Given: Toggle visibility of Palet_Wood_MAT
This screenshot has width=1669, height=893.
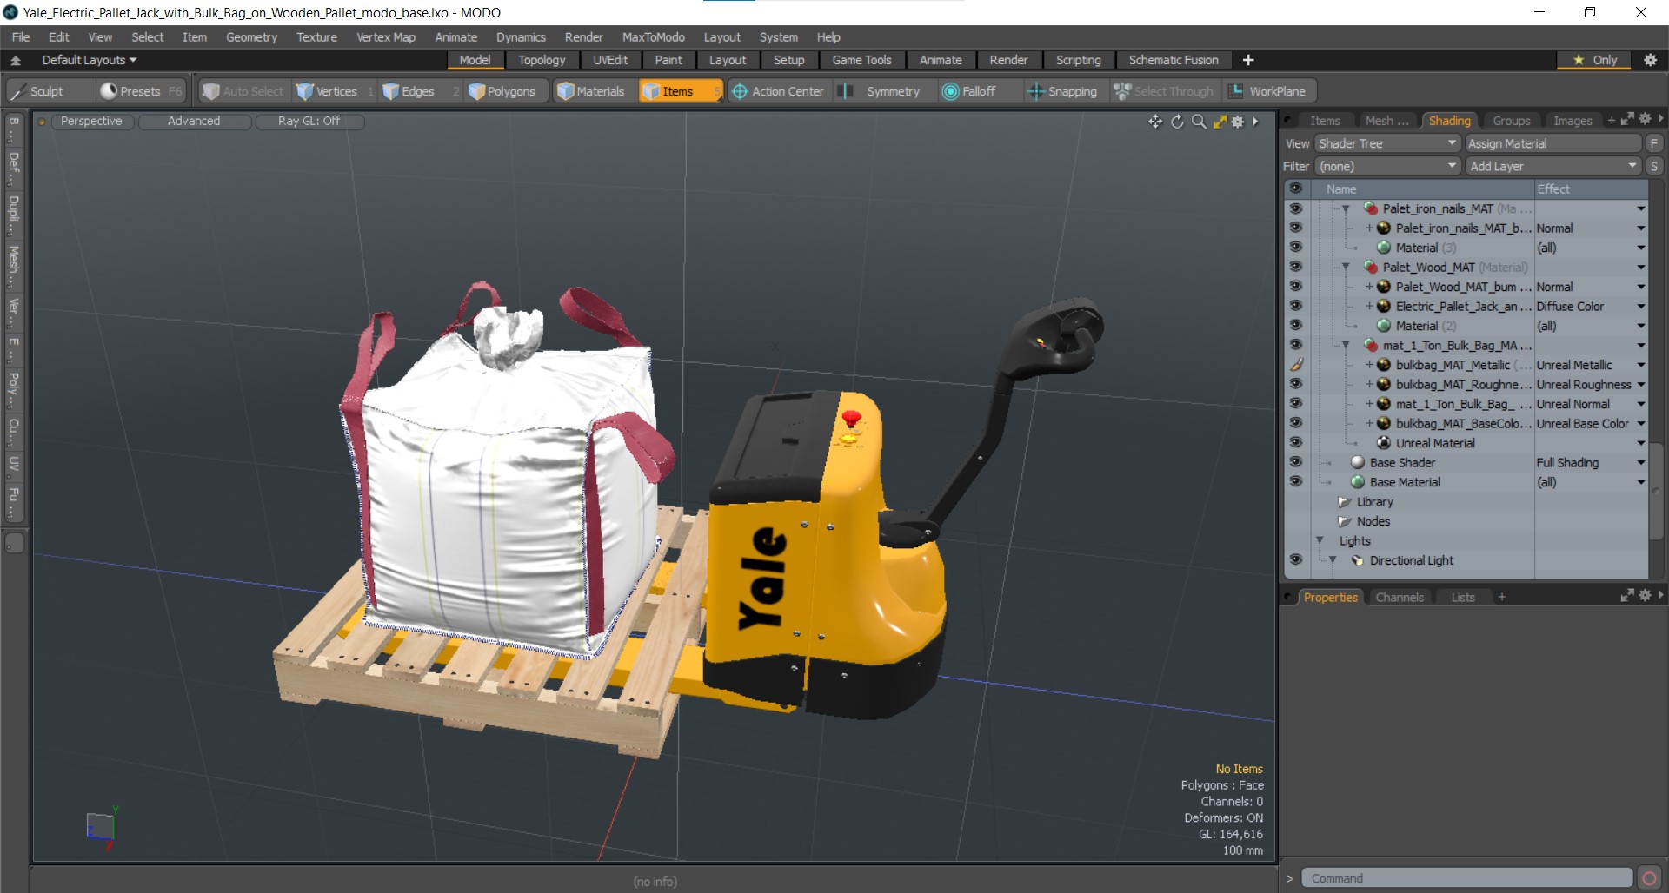Looking at the screenshot, I should (1295, 267).
